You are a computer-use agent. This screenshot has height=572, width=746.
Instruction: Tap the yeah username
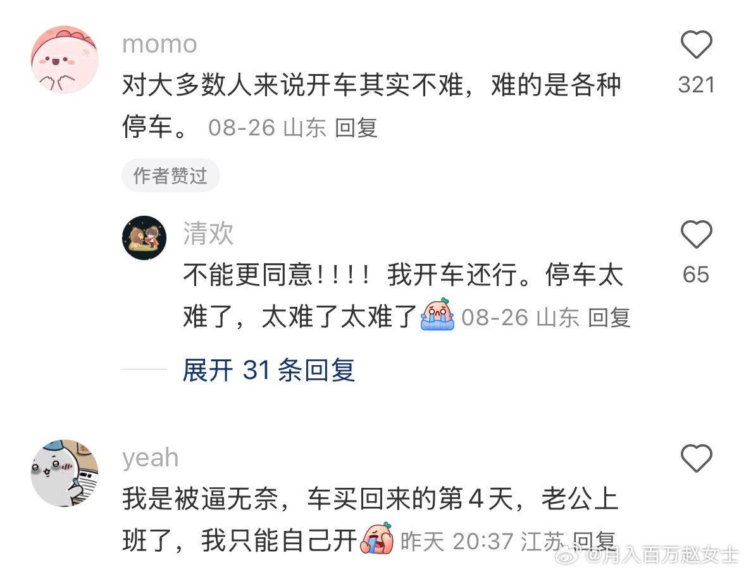coord(151,458)
